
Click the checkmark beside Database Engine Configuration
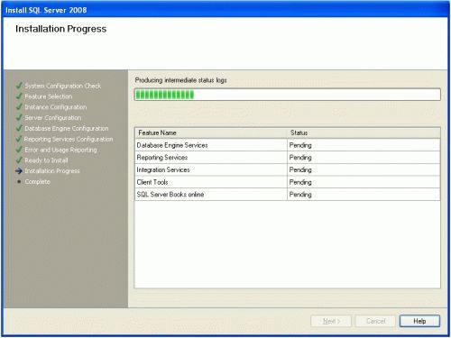(x=19, y=128)
